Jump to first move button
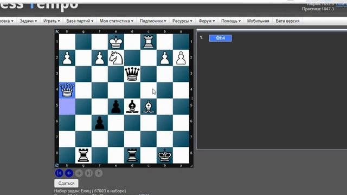Viewport: 347px width, 195px height. (x=59, y=173)
